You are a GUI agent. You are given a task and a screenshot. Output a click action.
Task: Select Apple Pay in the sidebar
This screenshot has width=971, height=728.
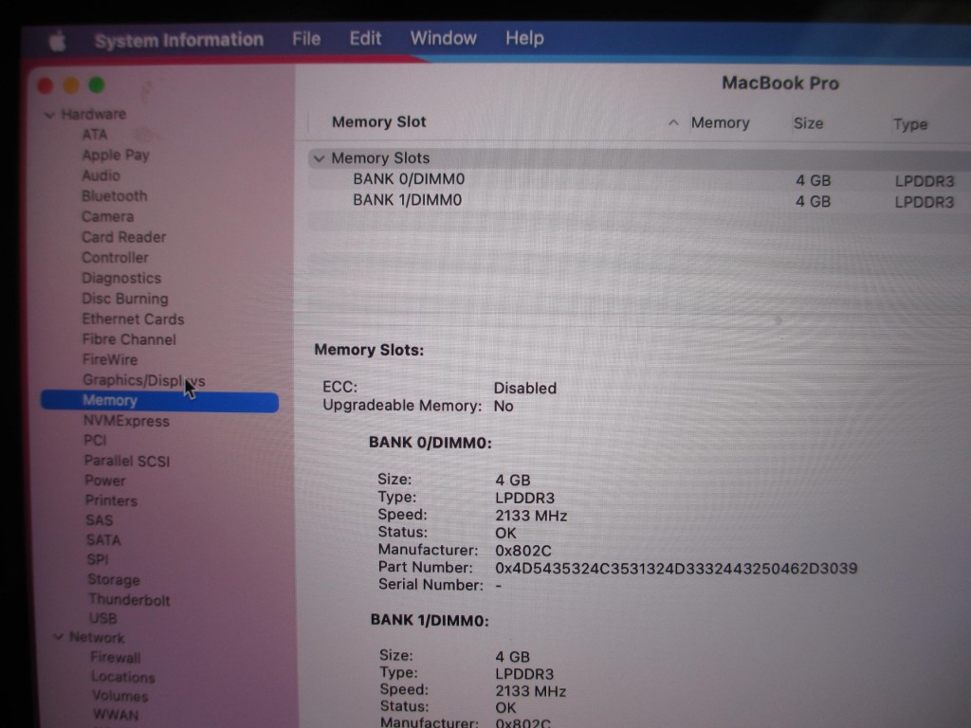[116, 155]
